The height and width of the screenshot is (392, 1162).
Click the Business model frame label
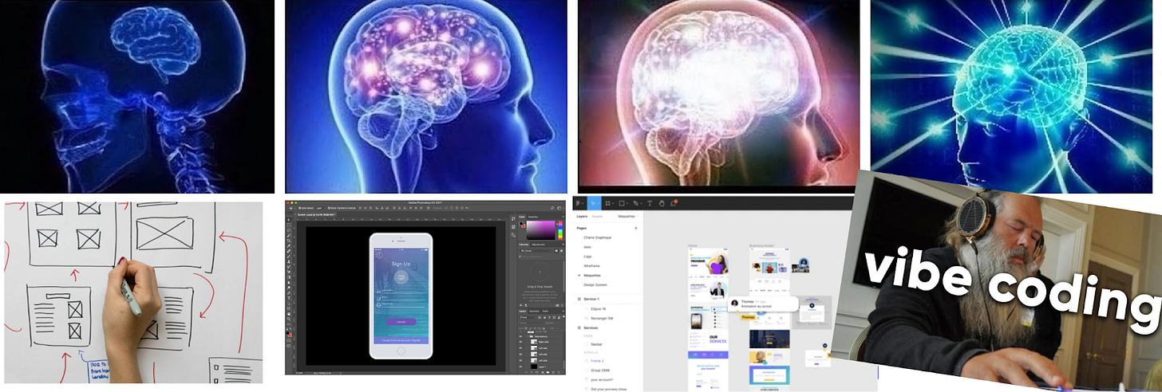coord(760,245)
